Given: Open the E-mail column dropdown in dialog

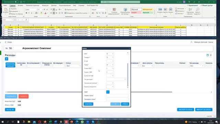Looking at the screenshot, I should coord(110,61).
